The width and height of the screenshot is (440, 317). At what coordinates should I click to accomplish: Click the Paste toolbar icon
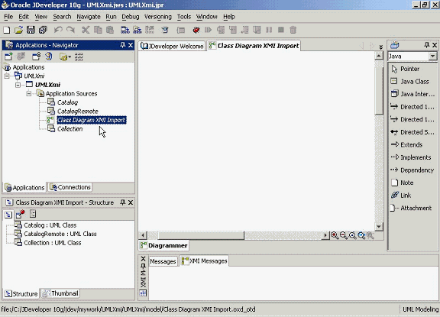(x=110, y=30)
